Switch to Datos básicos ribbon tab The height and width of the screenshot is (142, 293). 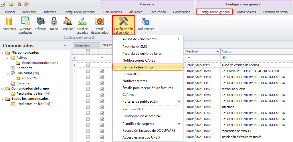coord(246,12)
